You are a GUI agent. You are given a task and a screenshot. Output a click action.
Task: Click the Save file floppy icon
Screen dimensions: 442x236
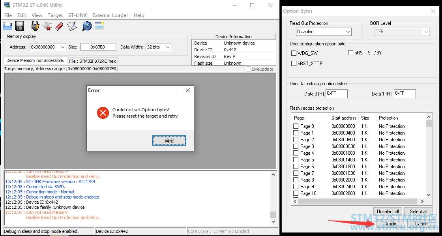click(19, 26)
